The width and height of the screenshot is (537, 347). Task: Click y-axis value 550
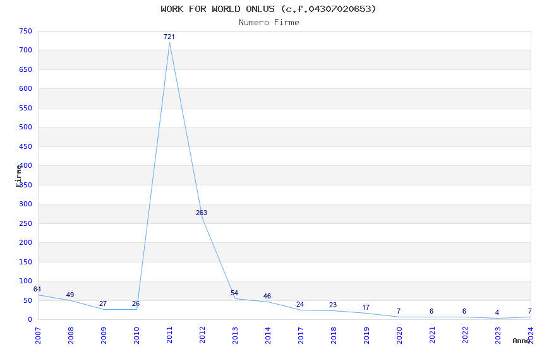click(26, 108)
